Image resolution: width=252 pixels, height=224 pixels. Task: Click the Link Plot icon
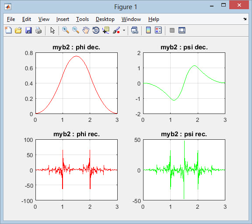tap(134, 30)
